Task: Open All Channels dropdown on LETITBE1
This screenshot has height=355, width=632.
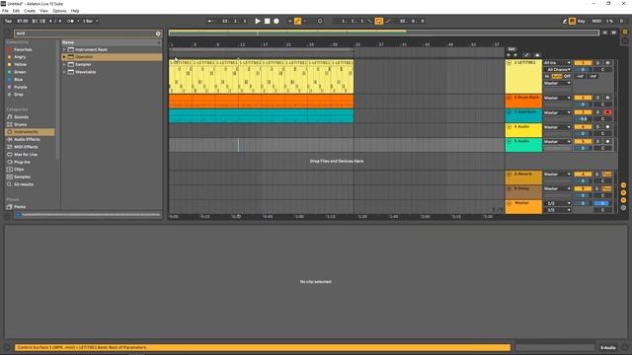Action: 557,70
